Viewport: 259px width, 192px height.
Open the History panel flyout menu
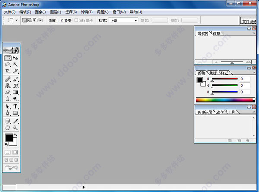[x=253, y=112]
